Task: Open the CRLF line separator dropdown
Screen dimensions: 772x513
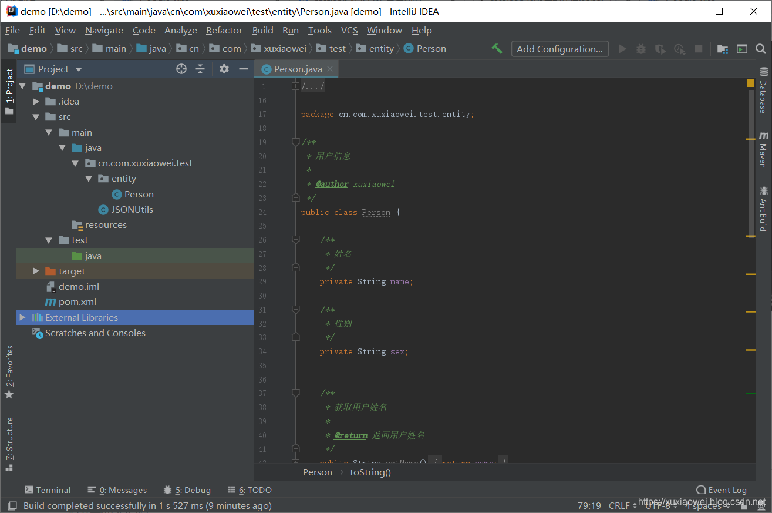Action: [621, 505]
